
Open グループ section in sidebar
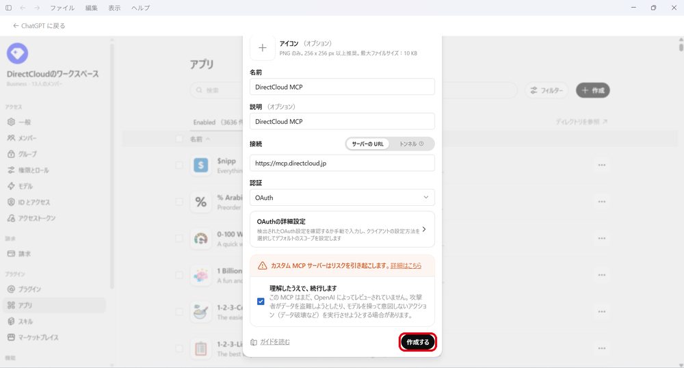[x=55, y=154]
